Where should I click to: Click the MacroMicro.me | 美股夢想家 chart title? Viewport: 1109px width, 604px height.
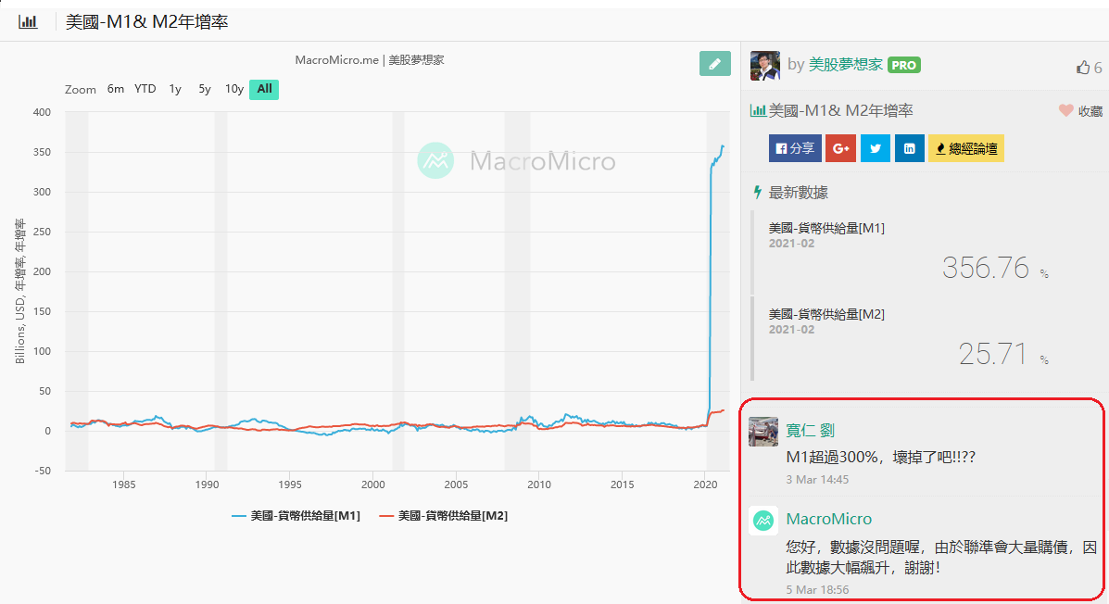[x=369, y=60]
